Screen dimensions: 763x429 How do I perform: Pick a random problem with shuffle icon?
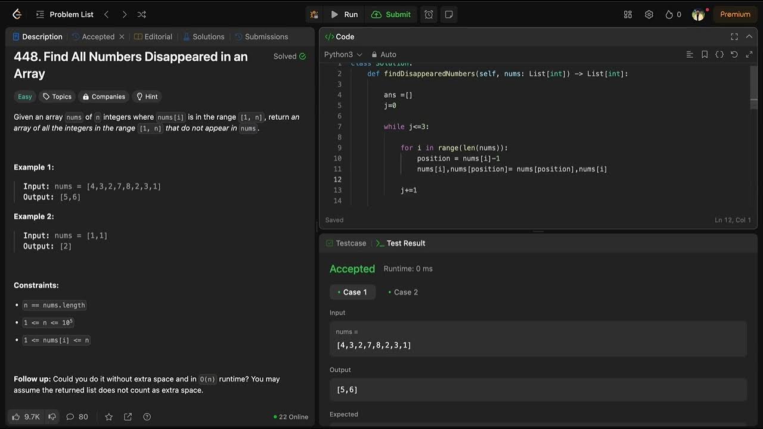point(141,14)
